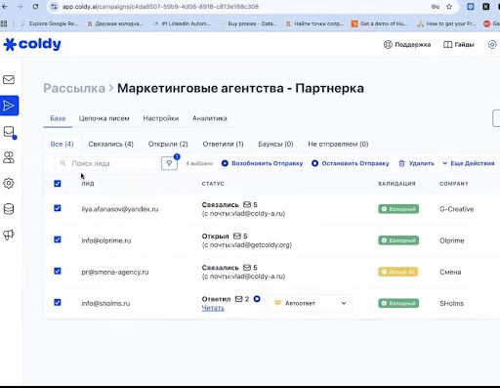The height and width of the screenshot is (388, 500).
Task: Select the Не отправляем (0) filter tab
Action: tap(338, 144)
